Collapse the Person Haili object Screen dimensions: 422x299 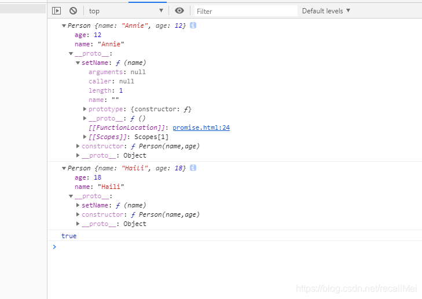click(64, 169)
